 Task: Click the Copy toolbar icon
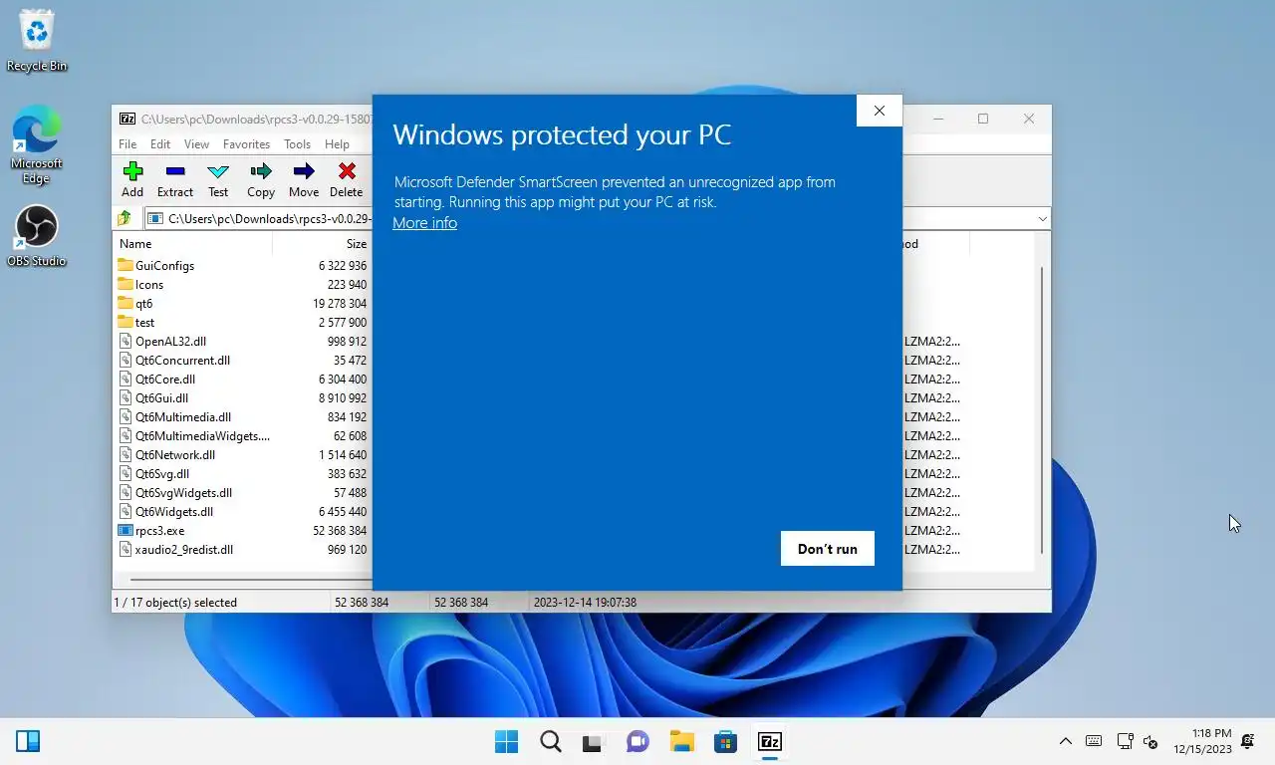pyautogui.click(x=261, y=171)
